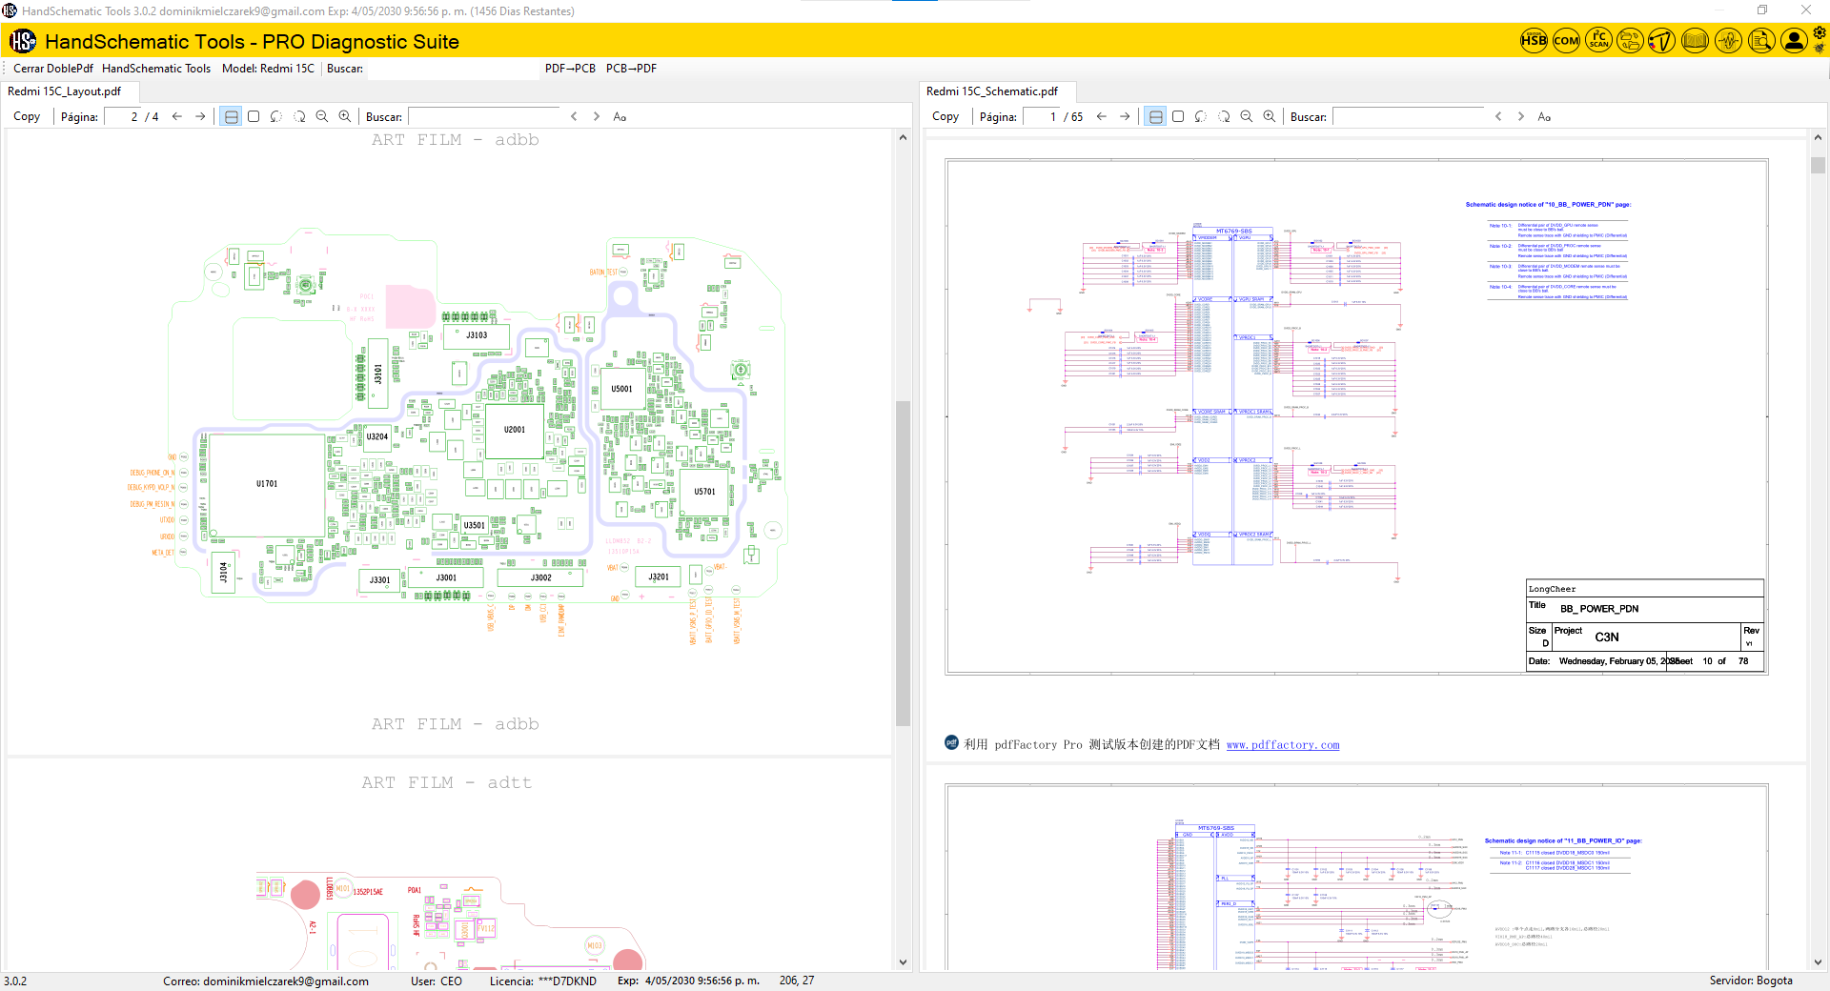This screenshot has height=991, width=1830.
Task: Go to previous page in Layout PDF
Action: 177,116
